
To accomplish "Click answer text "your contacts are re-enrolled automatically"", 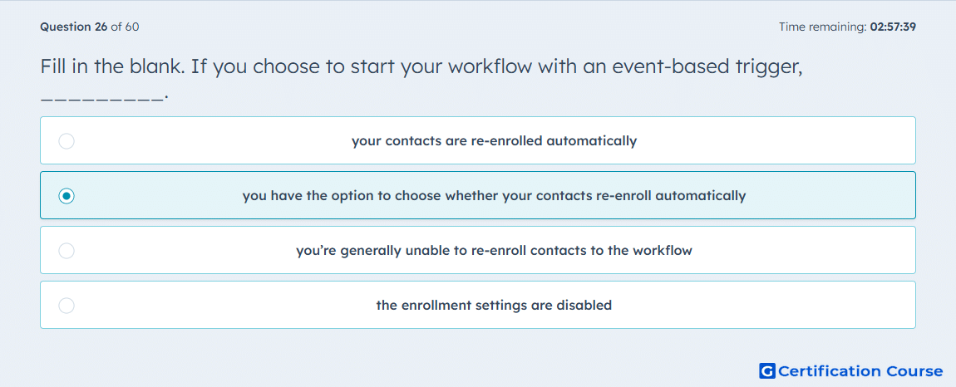I will [494, 141].
